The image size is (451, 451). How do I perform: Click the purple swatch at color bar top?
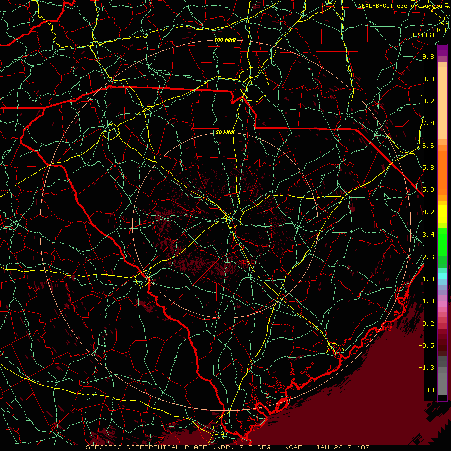[442, 50]
